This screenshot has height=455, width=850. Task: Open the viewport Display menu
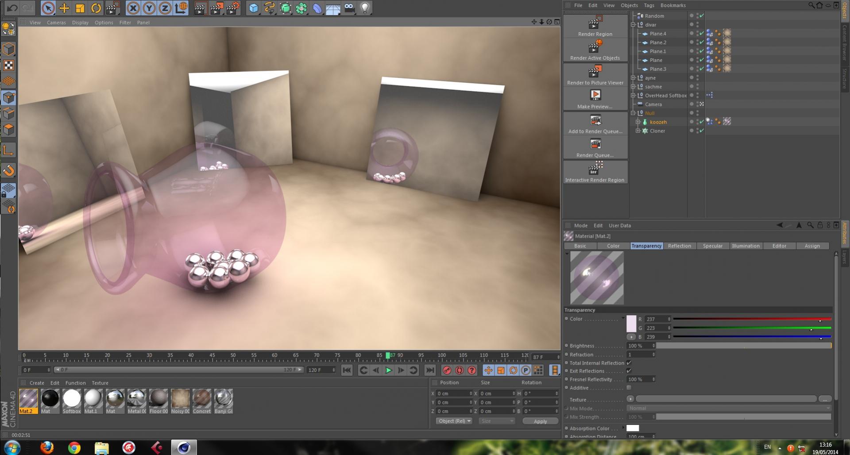tap(80, 22)
